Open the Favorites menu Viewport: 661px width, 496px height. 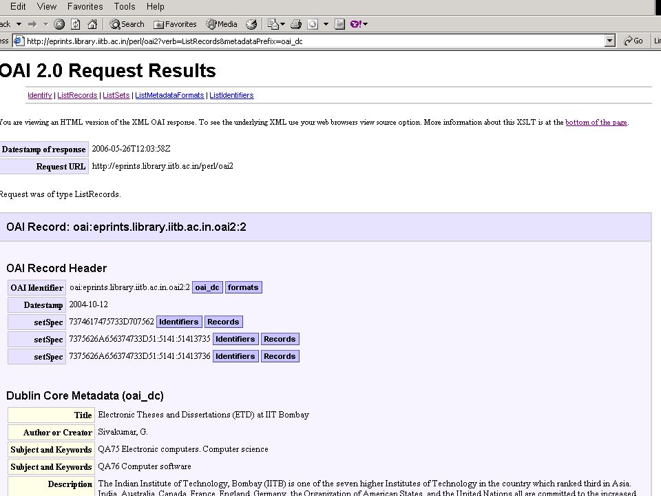tap(85, 6)
